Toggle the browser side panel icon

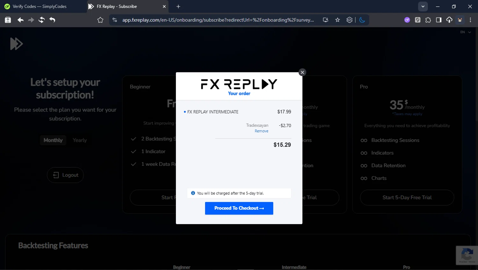point(439,20)
